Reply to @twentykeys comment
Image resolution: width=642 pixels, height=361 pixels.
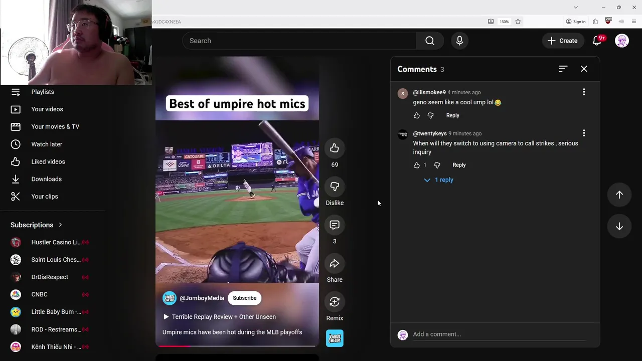(x=459, y=165)
